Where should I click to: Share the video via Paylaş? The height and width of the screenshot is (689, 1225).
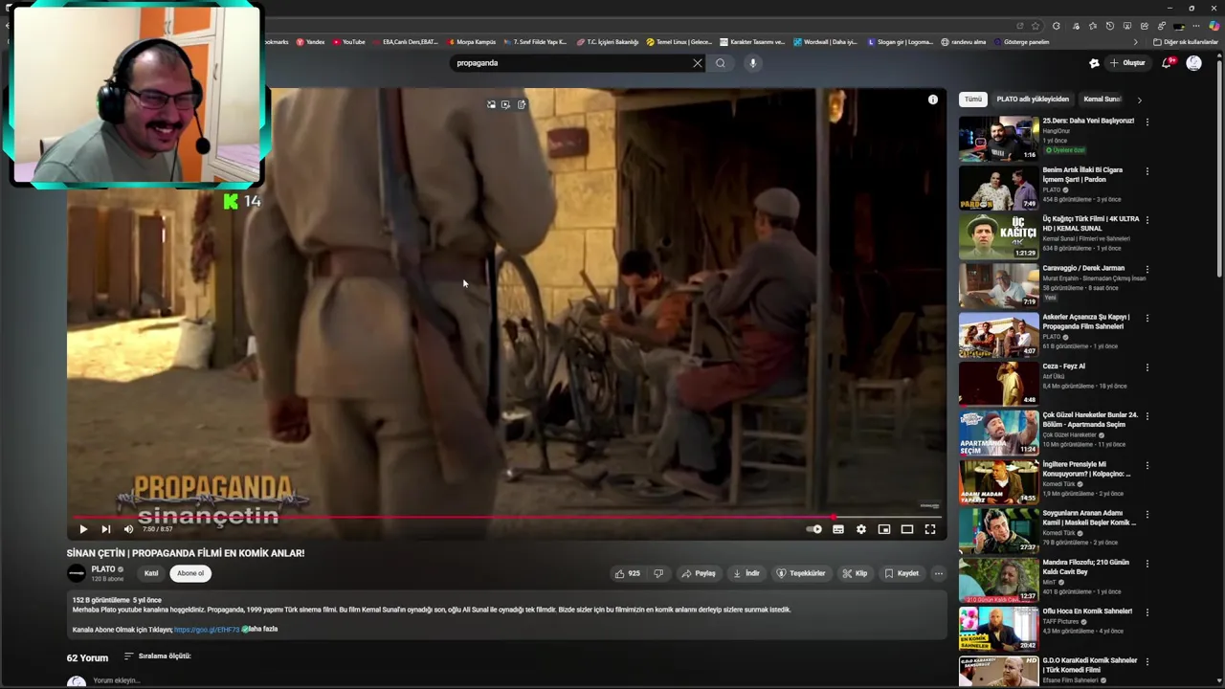[x=699, y=573]
